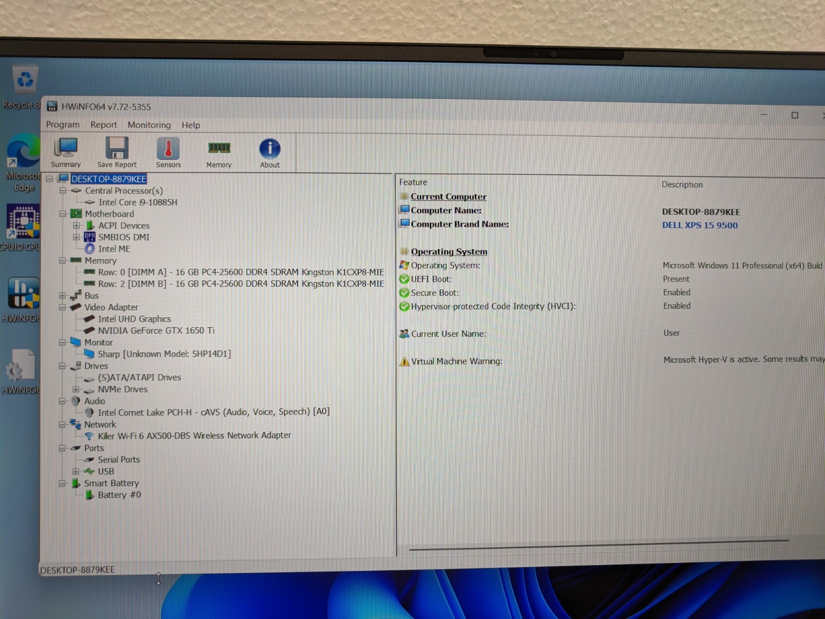This screenshot has width=825, height=619.
Task: Click the Current Computer section header
Action: click(x=449, y=197)
